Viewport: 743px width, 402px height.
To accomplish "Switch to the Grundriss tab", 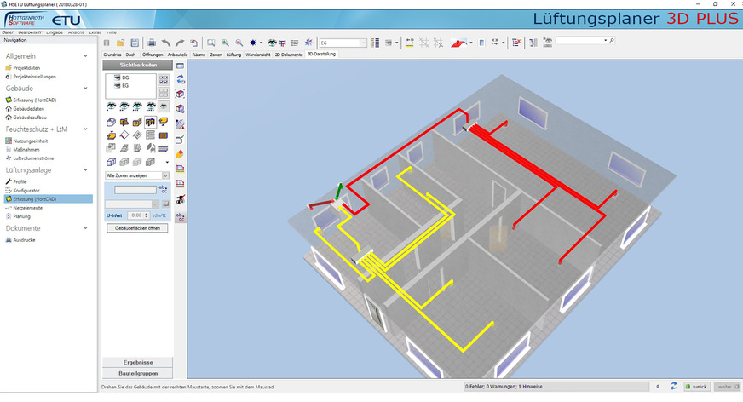I will coord(112,54).
